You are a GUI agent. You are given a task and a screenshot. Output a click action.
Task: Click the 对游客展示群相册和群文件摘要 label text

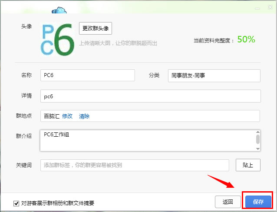[x=57, y=203]
